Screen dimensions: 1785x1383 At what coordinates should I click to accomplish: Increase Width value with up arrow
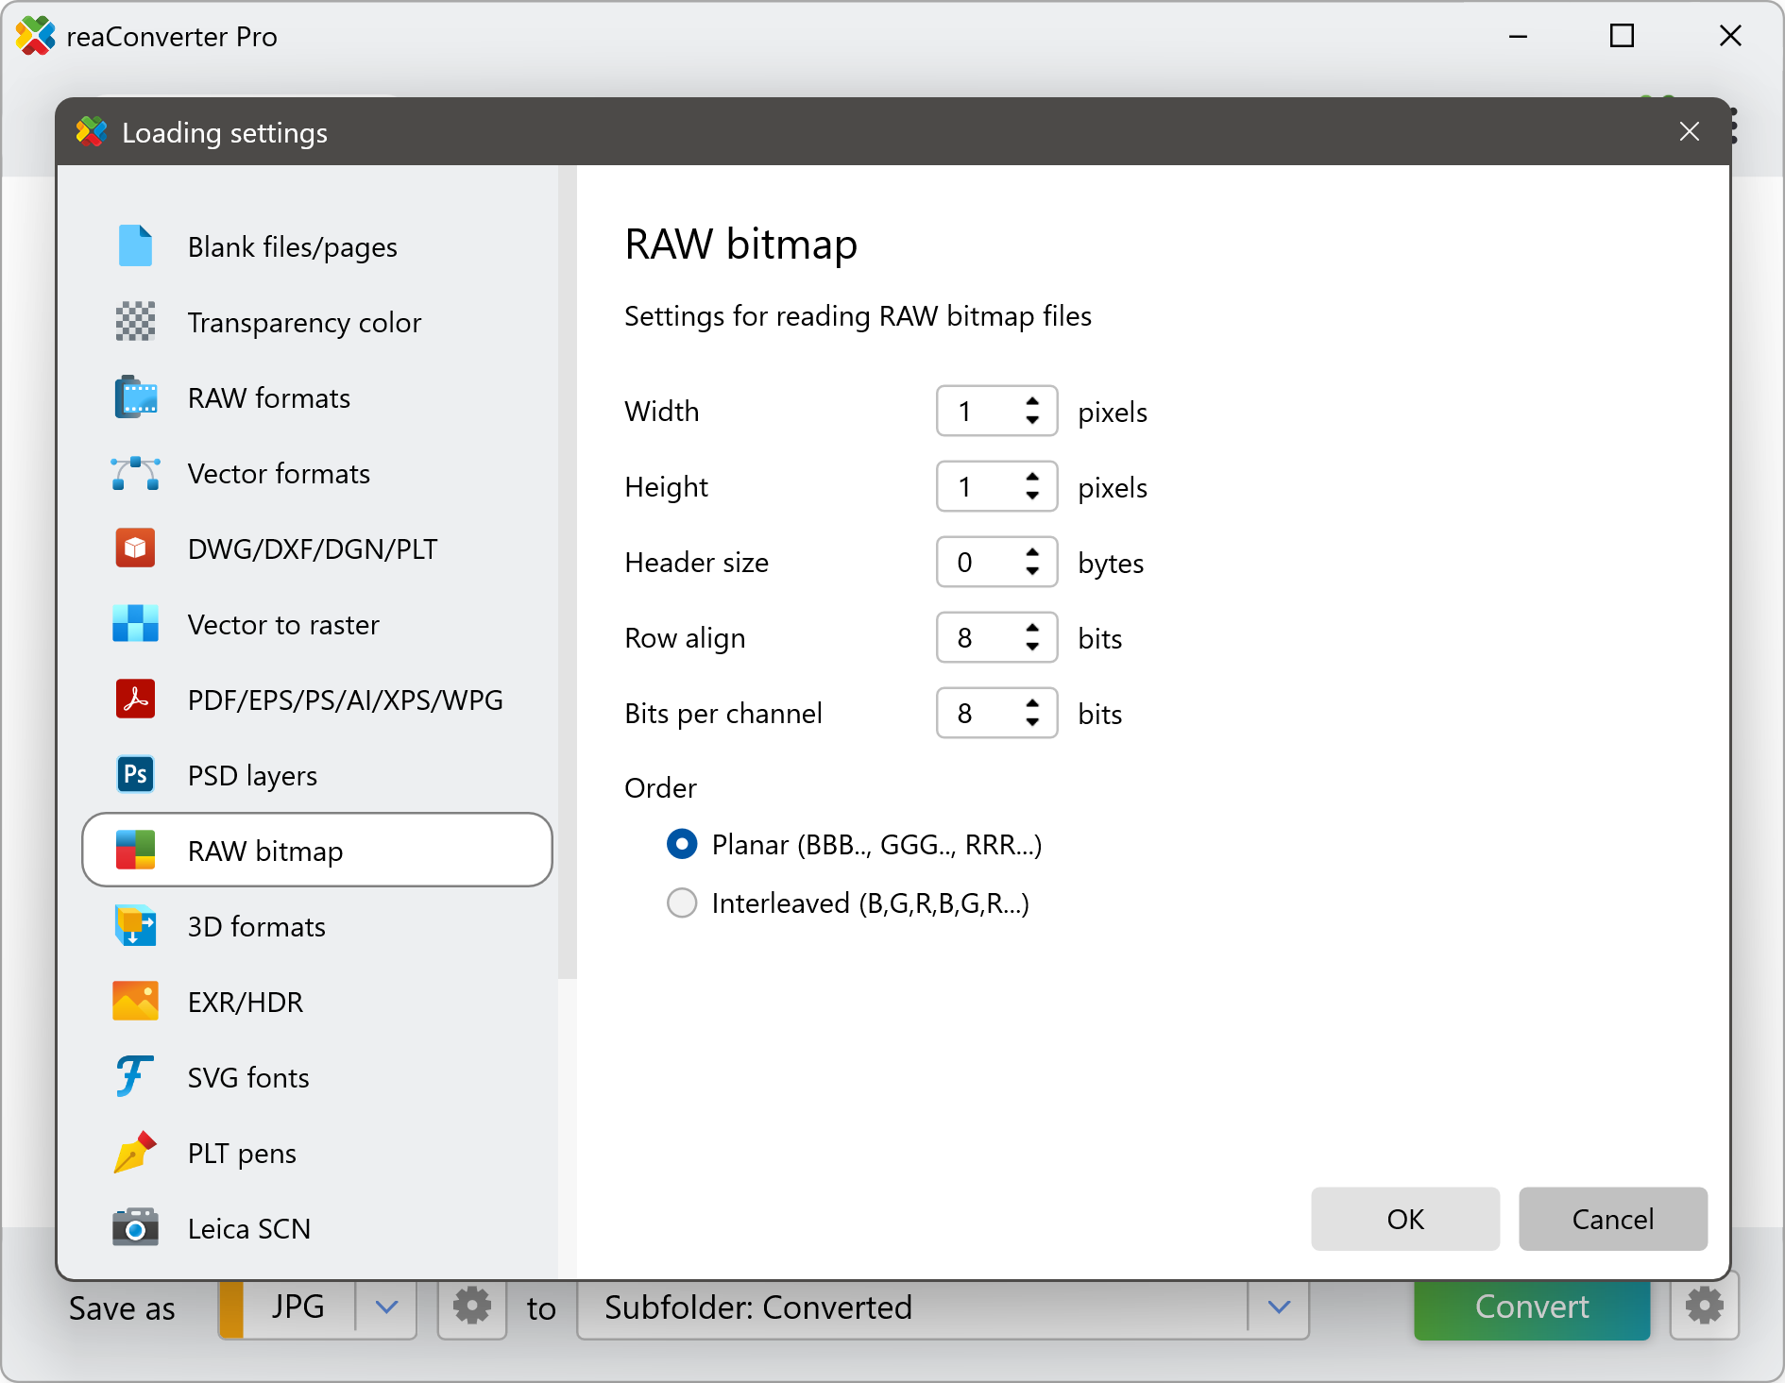pyautogui.click(x=1032, y=401)
